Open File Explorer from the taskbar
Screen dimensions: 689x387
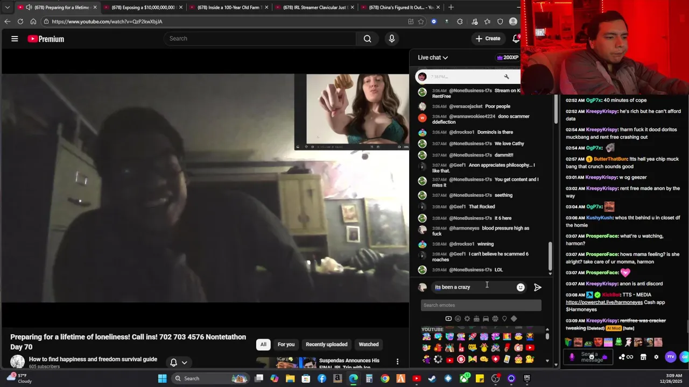point(290,378)
